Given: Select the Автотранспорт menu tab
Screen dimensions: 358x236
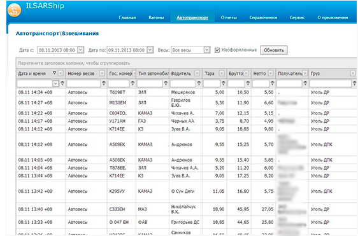Looking at the screenshot, I should click(x=192, y=18).
